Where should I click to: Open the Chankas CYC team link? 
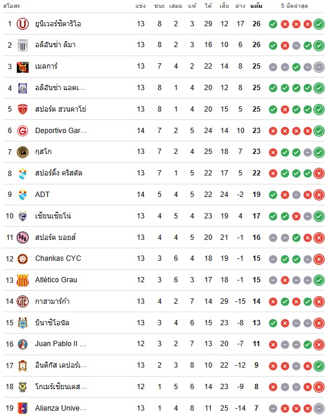(x=58, y=258)
